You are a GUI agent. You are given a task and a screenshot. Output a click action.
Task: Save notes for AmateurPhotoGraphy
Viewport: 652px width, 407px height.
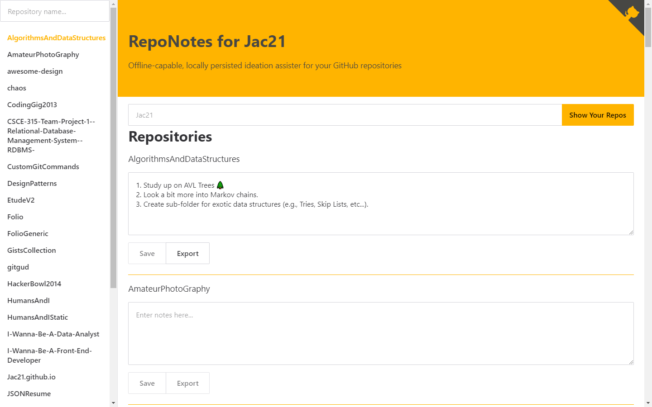pos(147,383)
